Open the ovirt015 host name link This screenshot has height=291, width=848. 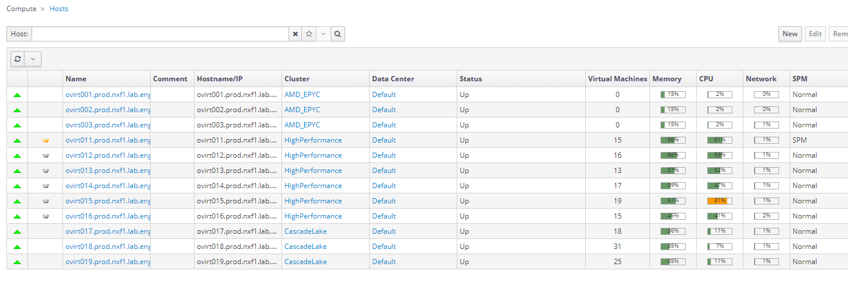[x=107, y=201]
